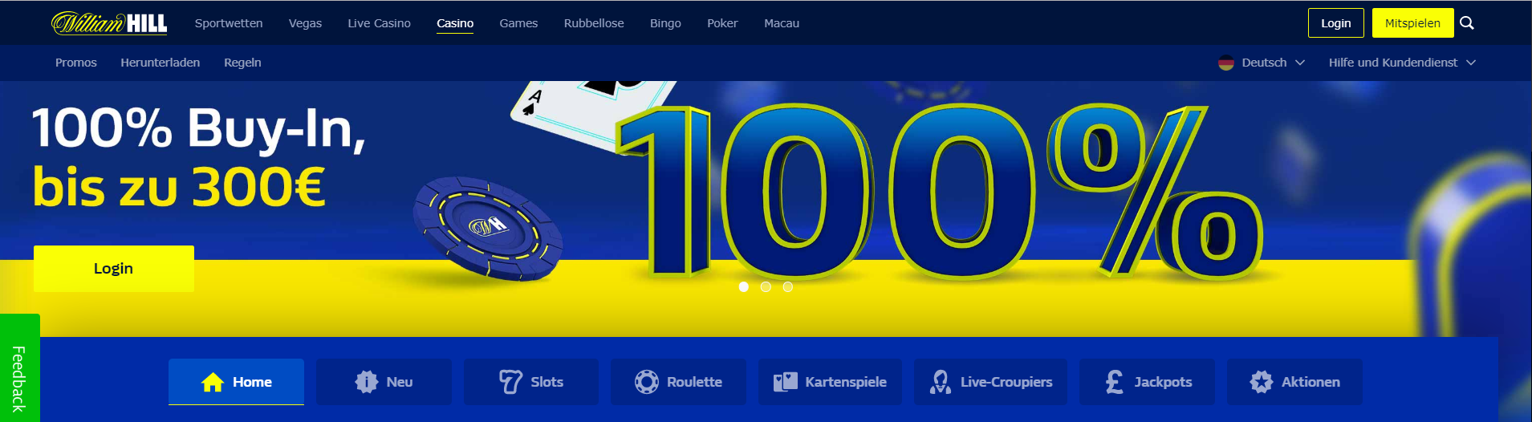The width and height of the screenshot is (1532, 422).
Task: Click the William Hill logo
Action: pos(109,23)
